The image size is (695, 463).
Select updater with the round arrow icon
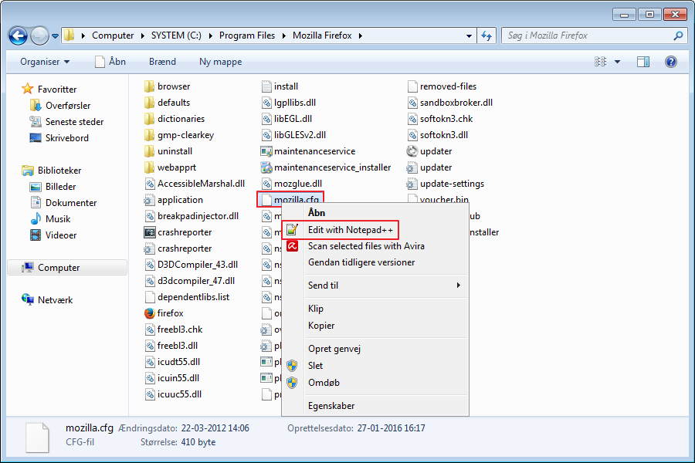coord(429,151)
